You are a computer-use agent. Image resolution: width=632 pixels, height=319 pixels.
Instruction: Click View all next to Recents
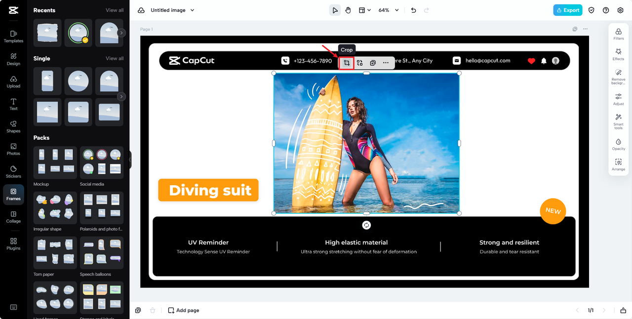click(x=115, y=10)
